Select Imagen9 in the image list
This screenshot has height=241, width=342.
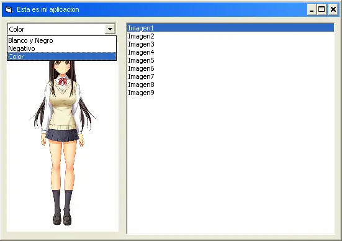(230, 93)
